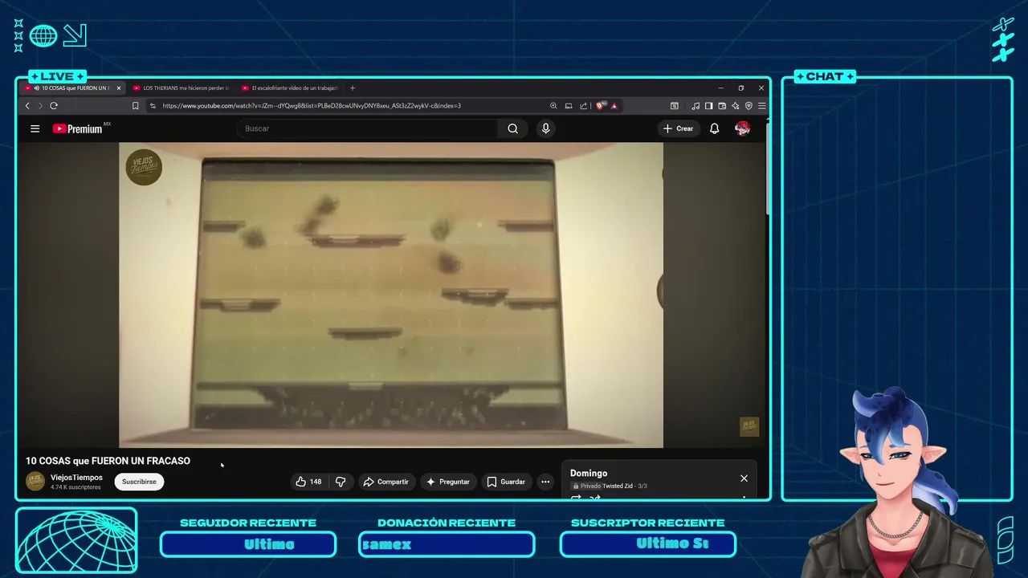Open YouTube guide hamburger menu
The height and width of the screenshot is (578, 1028).
point(35,128)
